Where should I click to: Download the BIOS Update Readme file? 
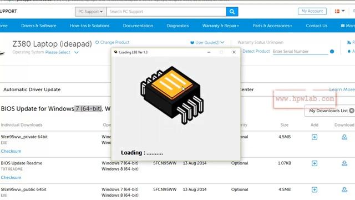tap(344, 163)
